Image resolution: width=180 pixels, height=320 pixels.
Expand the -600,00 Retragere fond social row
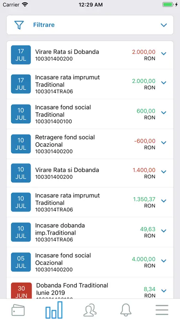tap(164, 143)
